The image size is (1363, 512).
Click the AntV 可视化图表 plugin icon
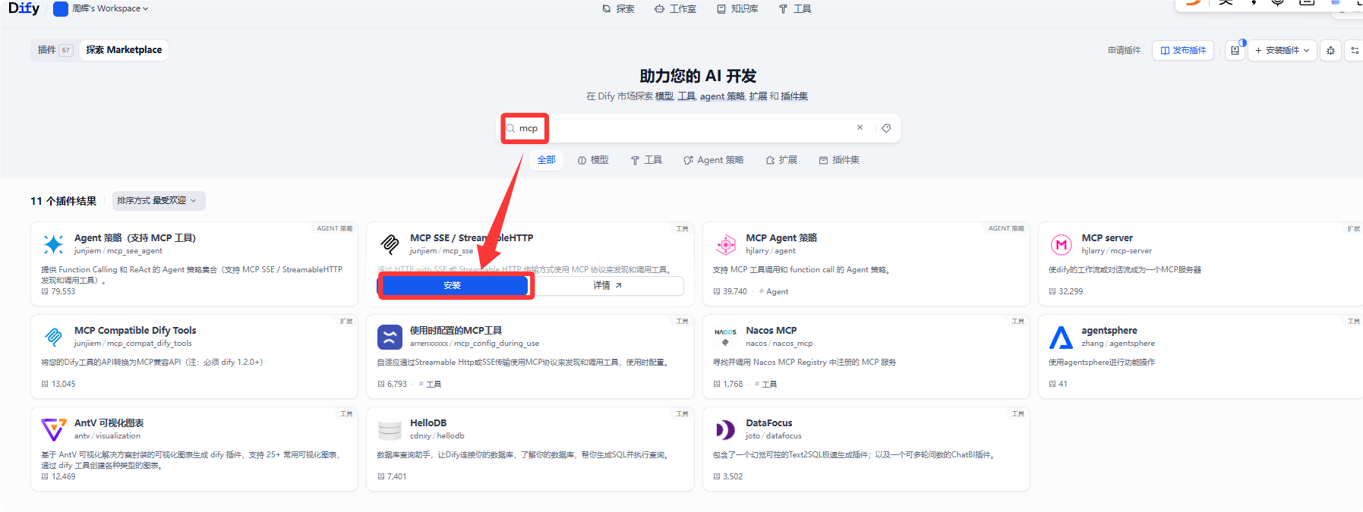[53, 429]
